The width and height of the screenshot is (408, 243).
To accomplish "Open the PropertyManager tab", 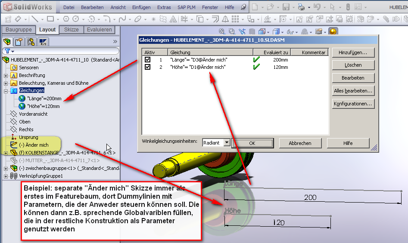I will coord(19,42).
